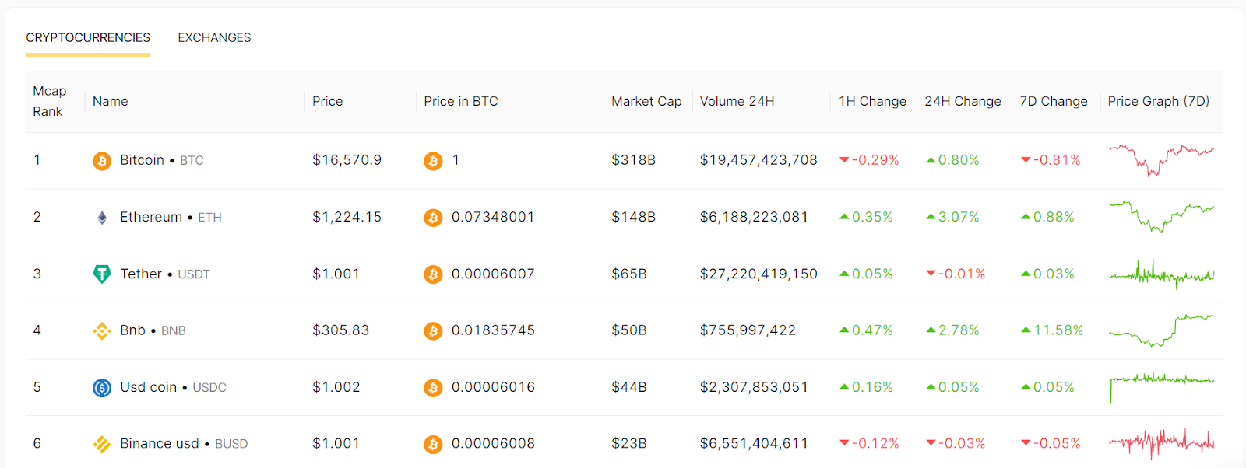Click the Binance usd logo icon
The height and width of the screenshot is (468, 1246).
tap(102, 444)
